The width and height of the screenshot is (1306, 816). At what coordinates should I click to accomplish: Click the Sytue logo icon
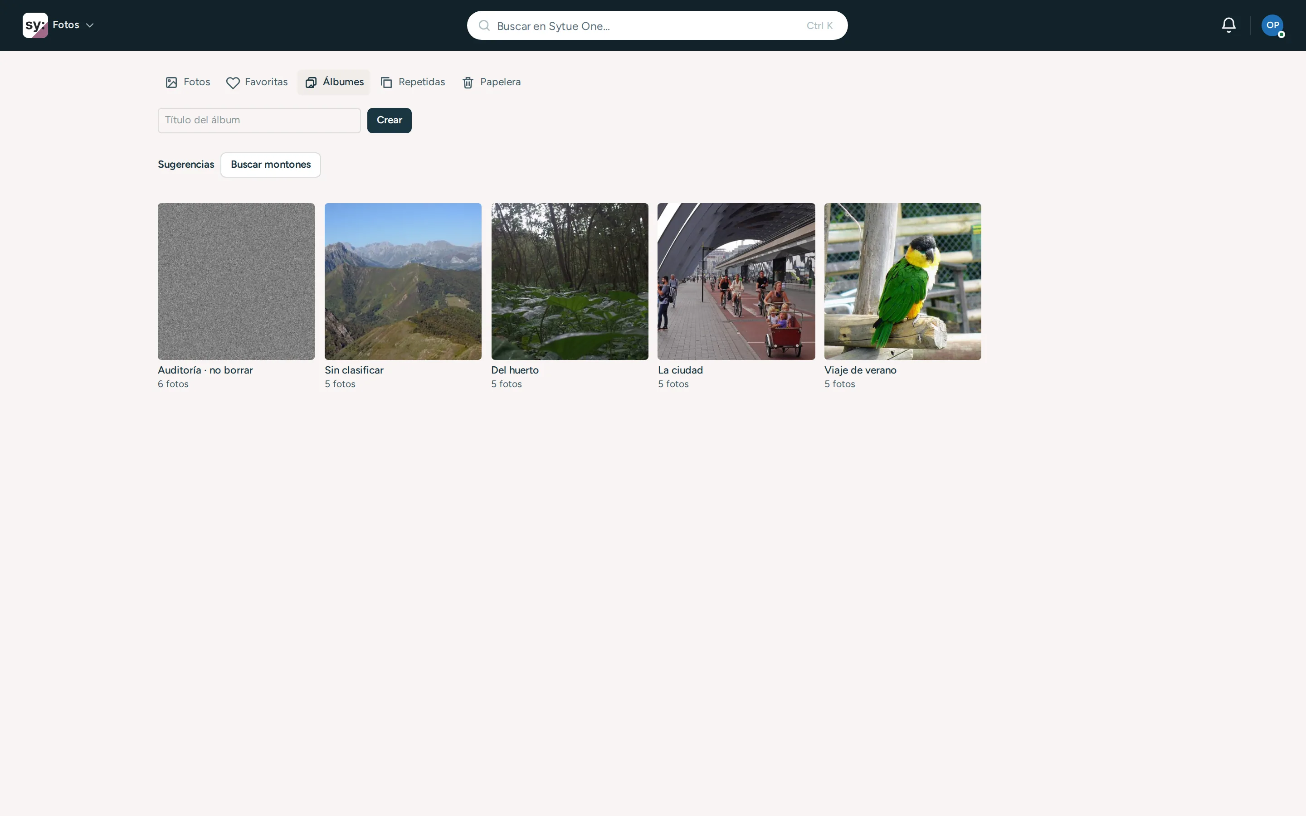pos(35,25)
